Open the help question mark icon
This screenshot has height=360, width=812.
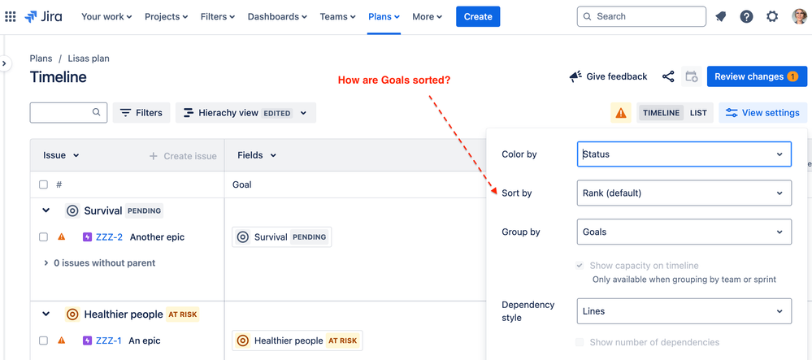click(x=746, y=16)
